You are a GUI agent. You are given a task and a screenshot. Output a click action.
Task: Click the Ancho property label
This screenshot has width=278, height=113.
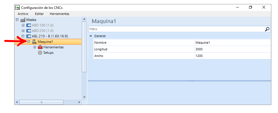99,56
